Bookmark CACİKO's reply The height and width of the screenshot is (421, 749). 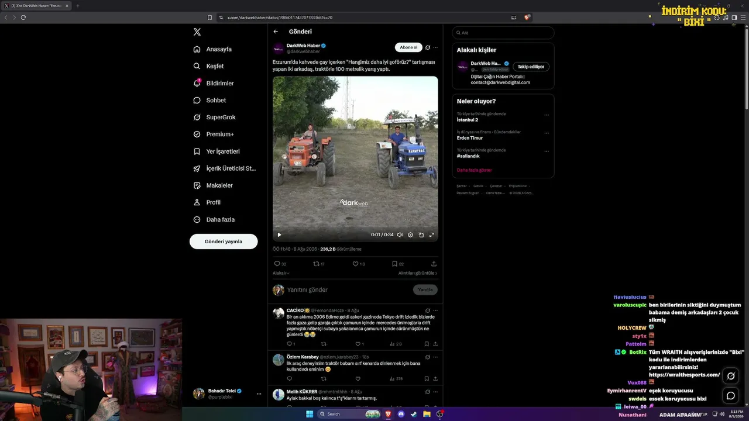427,344
